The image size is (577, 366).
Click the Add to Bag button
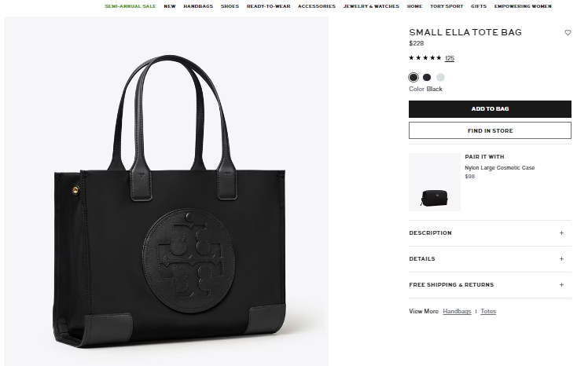(x=490, y=109)
